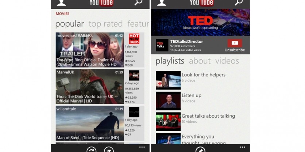Switch to the top rated tab

pyautogui.click(x=105, y=24)
